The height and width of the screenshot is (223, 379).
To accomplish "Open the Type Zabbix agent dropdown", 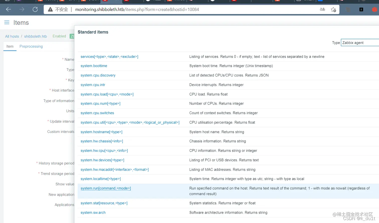I will point(360,43).
